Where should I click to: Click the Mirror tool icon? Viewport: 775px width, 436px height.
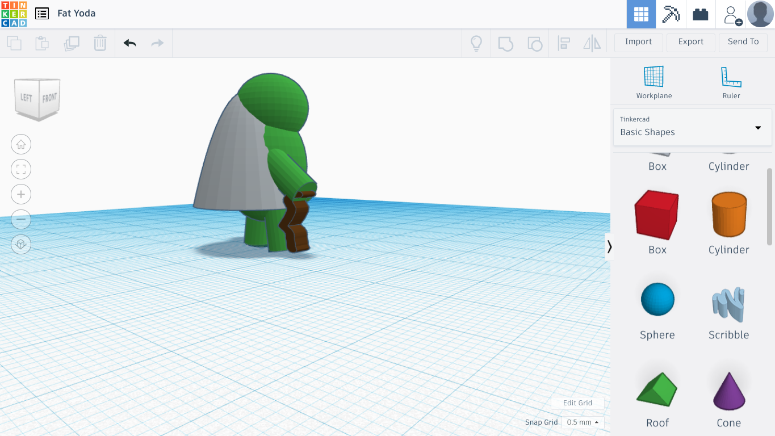[x=592, y=43]
